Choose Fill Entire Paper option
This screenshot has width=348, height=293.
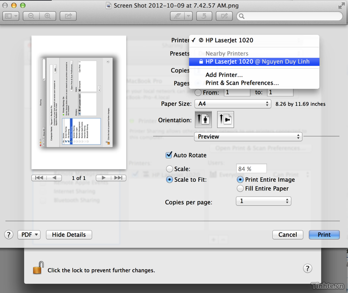coord(240,188)
